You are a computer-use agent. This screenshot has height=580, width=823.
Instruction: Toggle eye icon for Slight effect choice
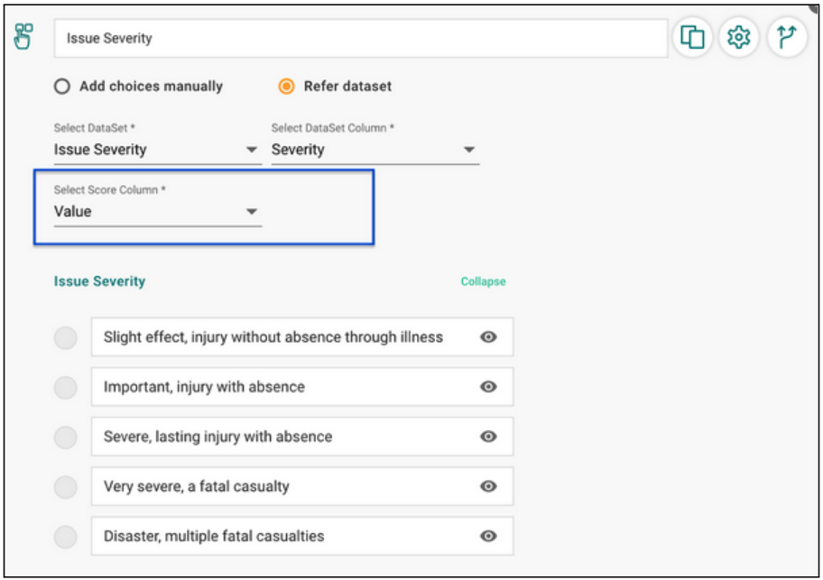488,336
